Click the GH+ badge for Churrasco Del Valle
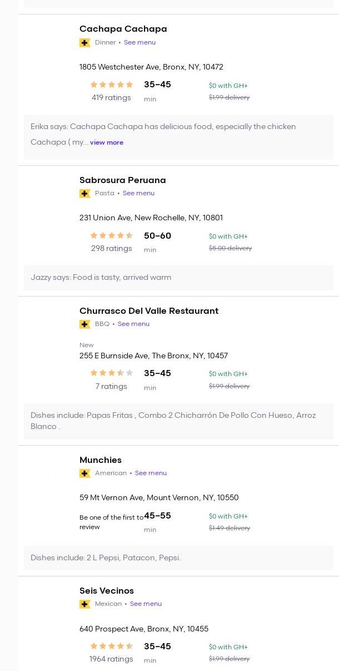 (84, 324)
